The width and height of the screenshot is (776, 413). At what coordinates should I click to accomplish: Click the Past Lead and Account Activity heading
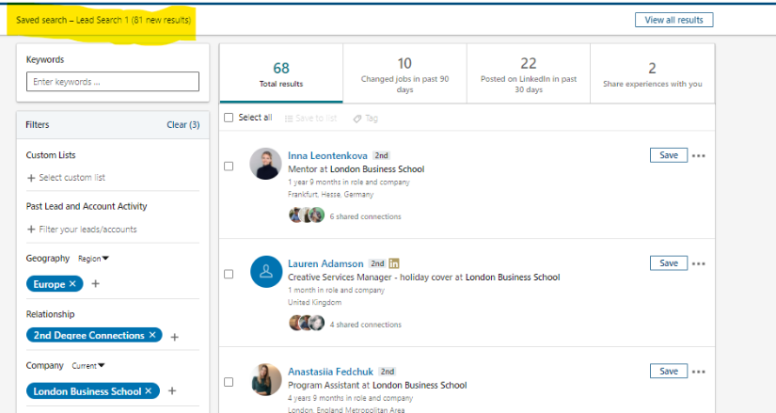pos(87,206)
